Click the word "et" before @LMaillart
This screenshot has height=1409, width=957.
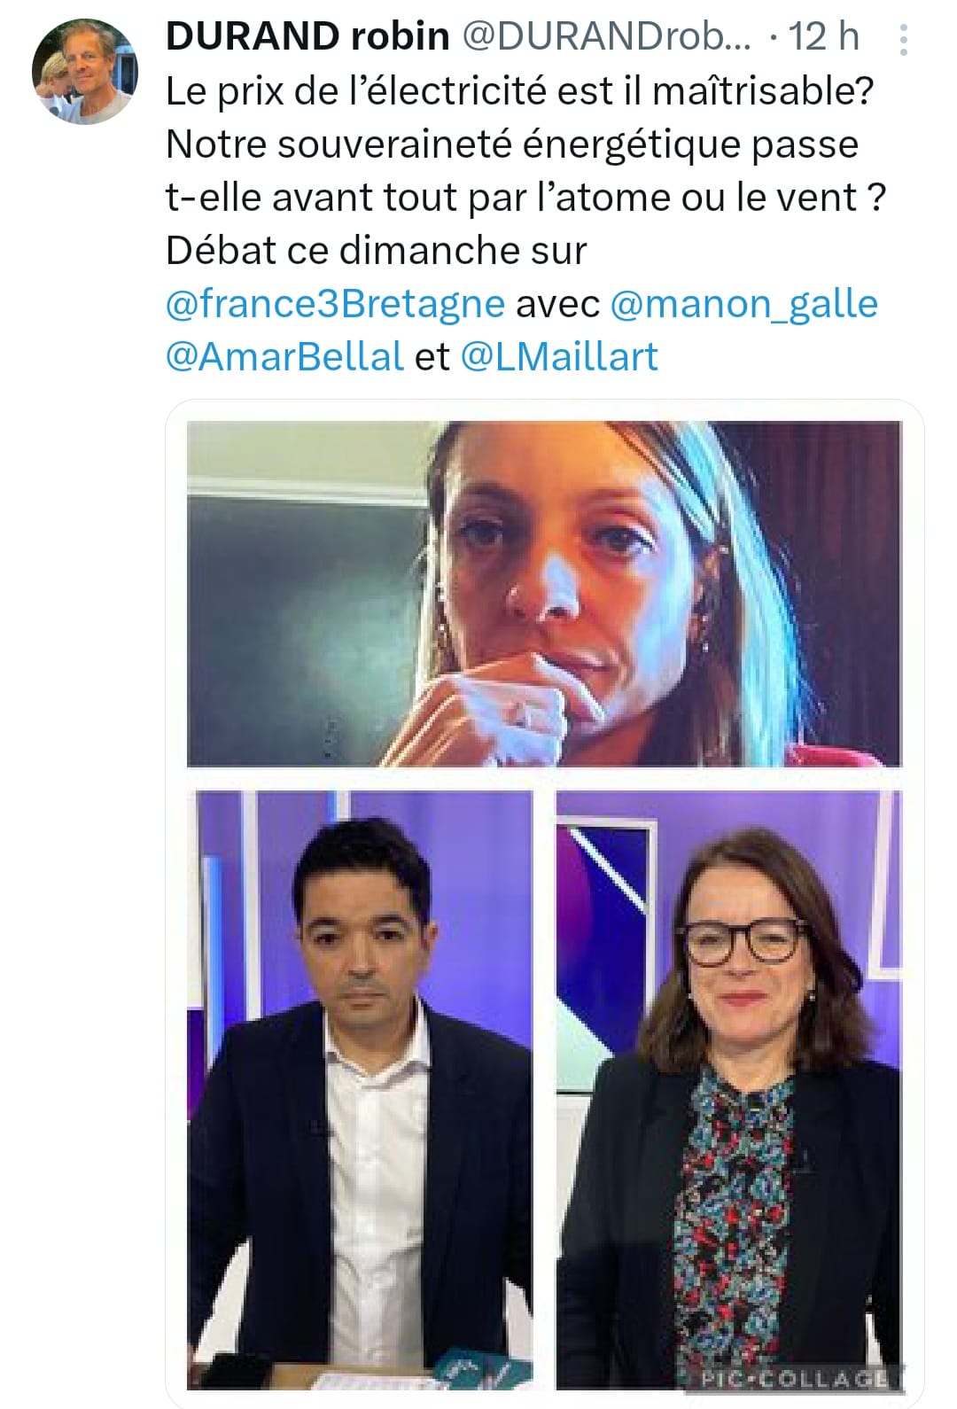pyautogui.click(x=432, y=357)
